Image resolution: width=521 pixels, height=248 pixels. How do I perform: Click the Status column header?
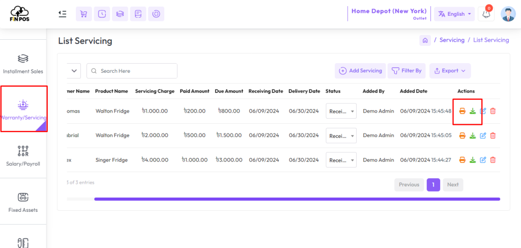333,91
